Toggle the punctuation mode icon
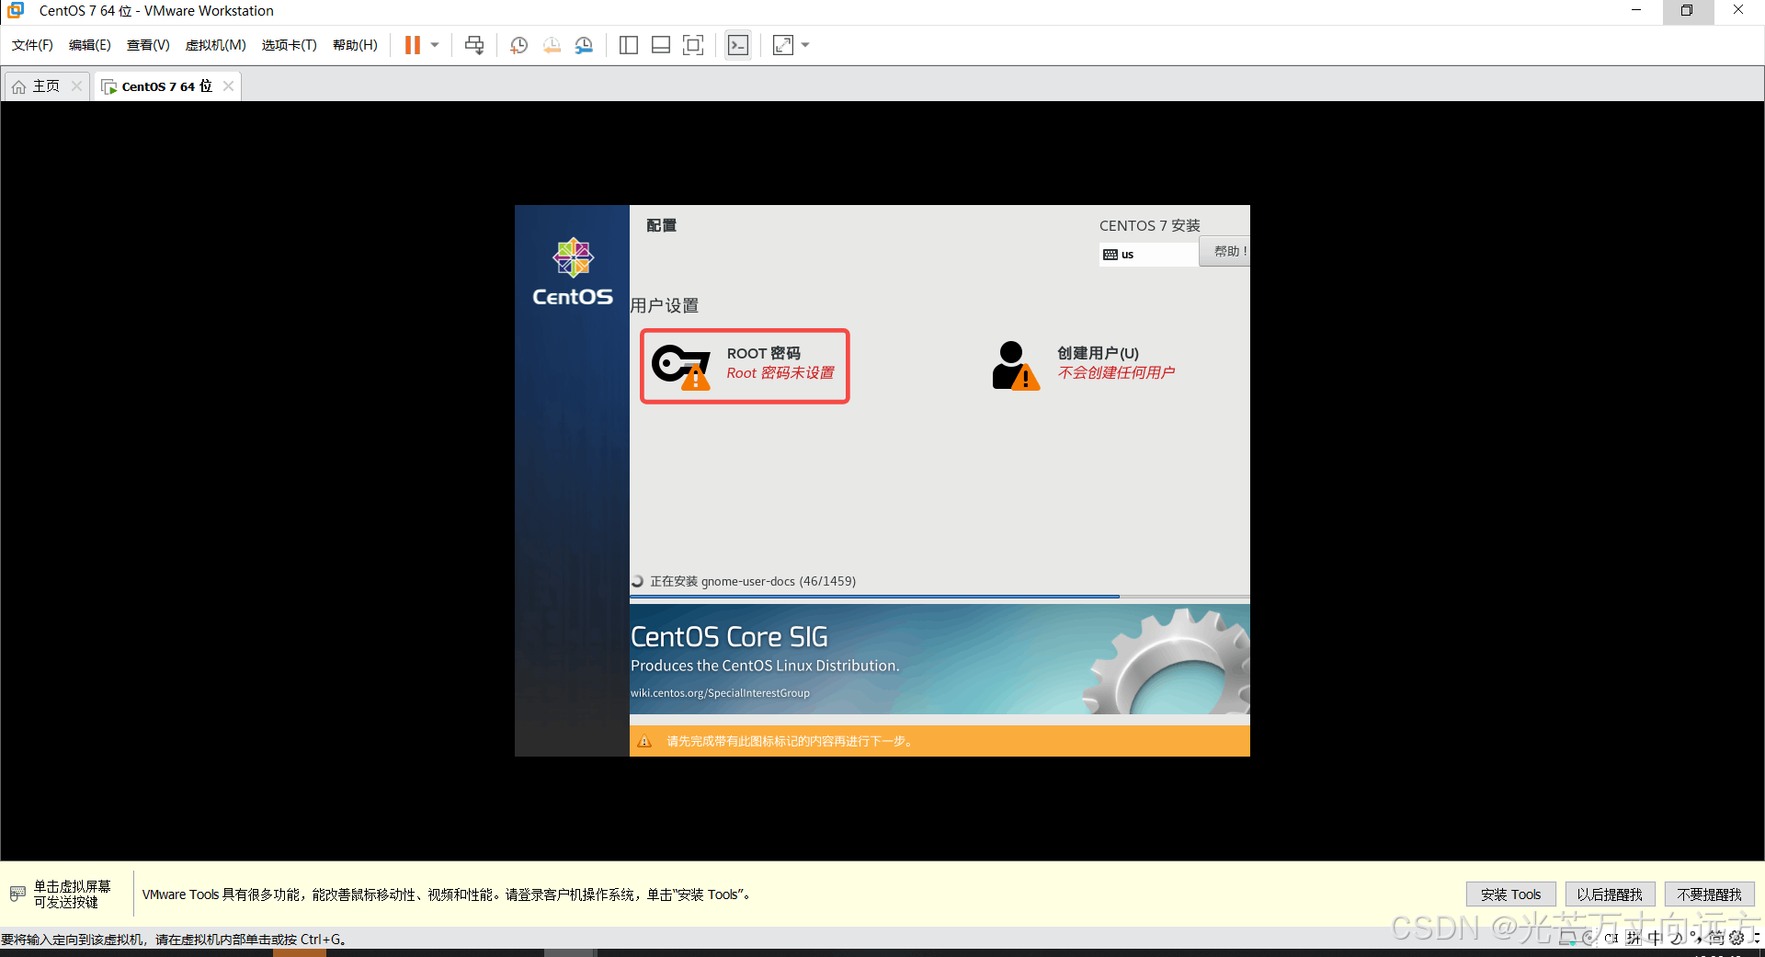1765x957 pixels. pos(1695,938)
